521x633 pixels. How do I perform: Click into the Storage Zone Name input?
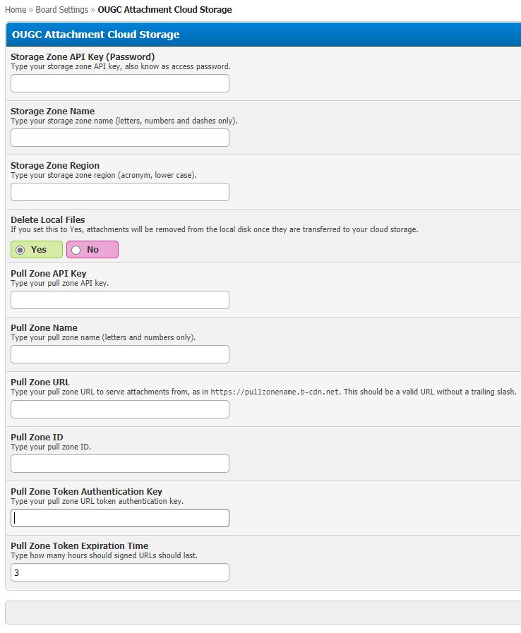click(x=120, y=138)
